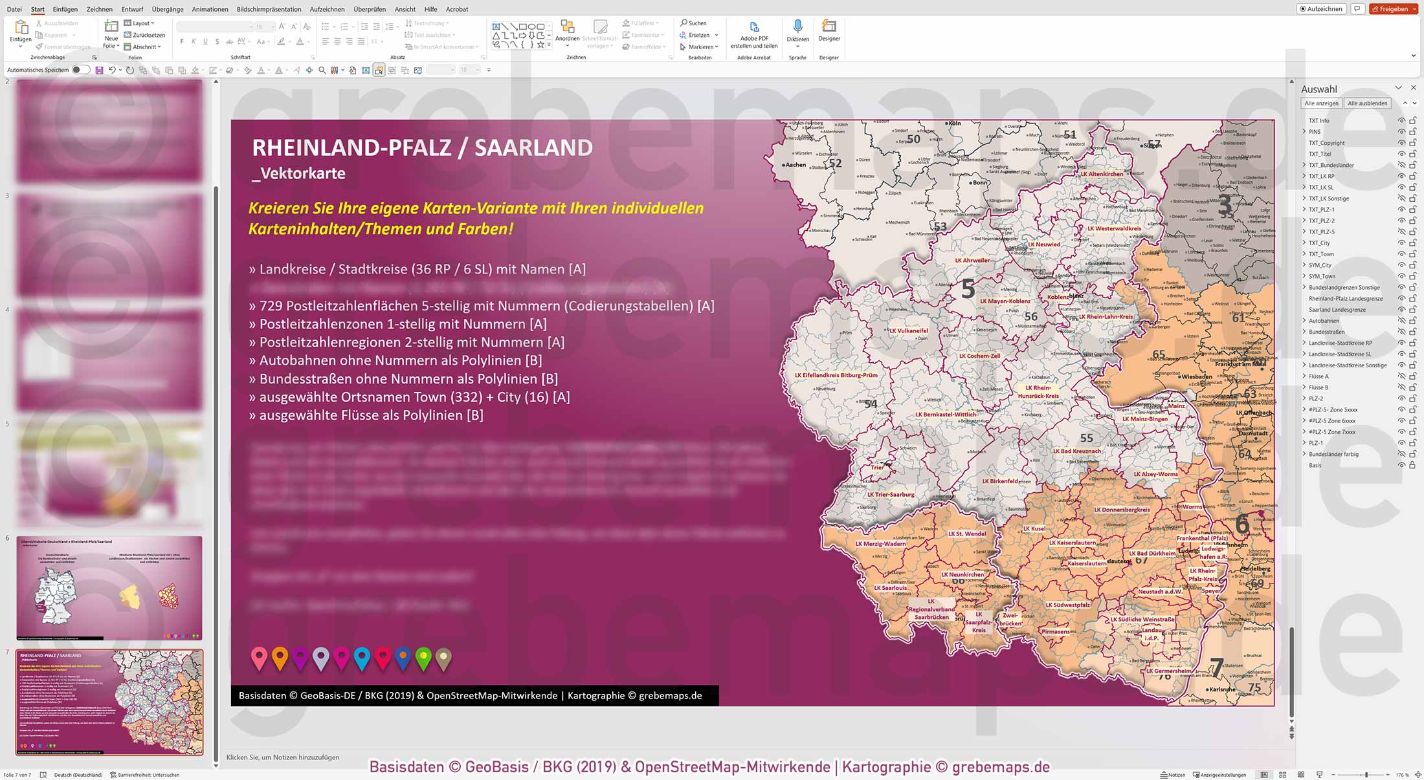Click Adobe PDF erstellen und teilen
Viewport: 1424px width, 780px height.
[x=753, y=32]
